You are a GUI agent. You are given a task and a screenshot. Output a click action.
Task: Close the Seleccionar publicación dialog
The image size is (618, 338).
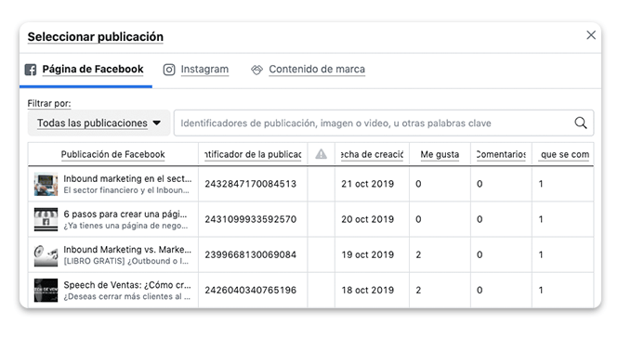[590, 35]
